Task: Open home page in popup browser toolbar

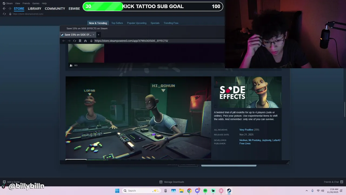Action: 85,41
